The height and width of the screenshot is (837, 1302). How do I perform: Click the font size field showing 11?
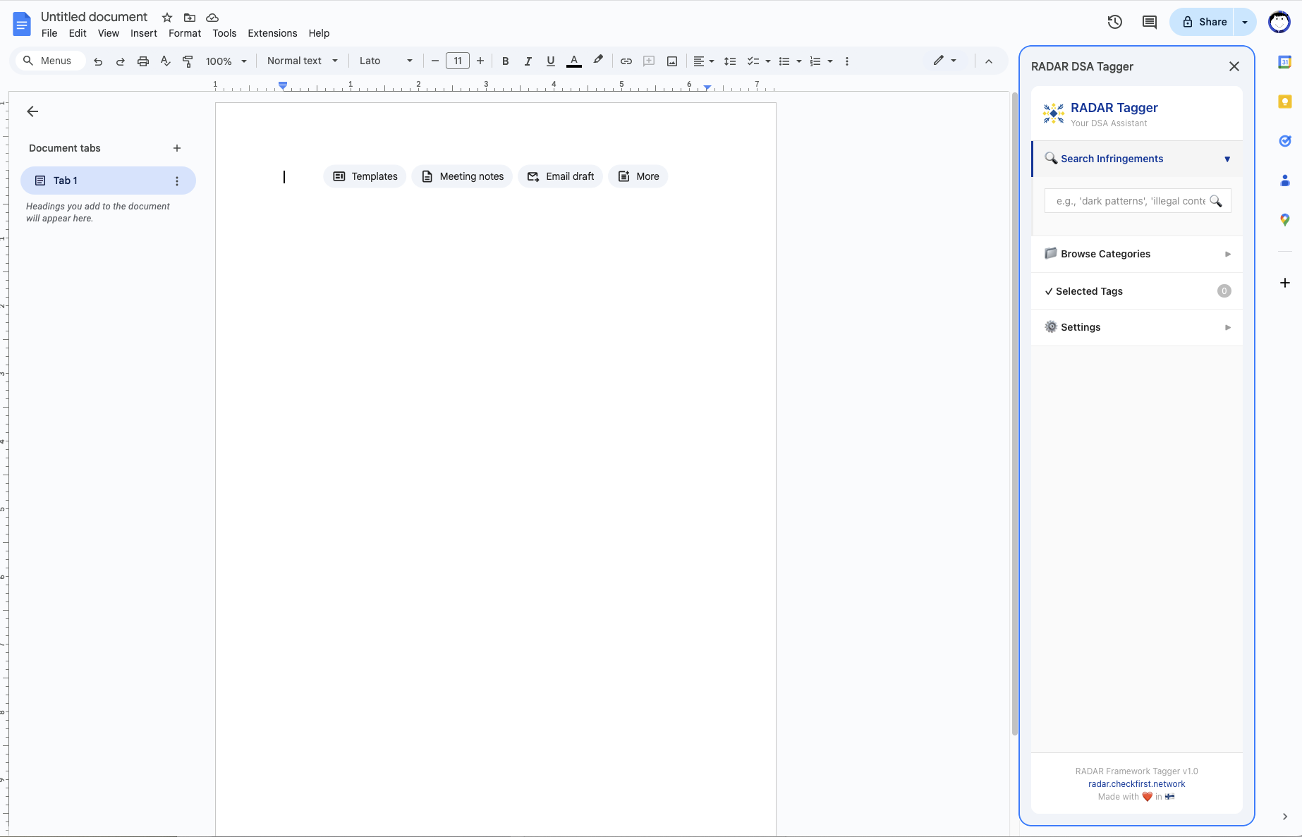458,61
